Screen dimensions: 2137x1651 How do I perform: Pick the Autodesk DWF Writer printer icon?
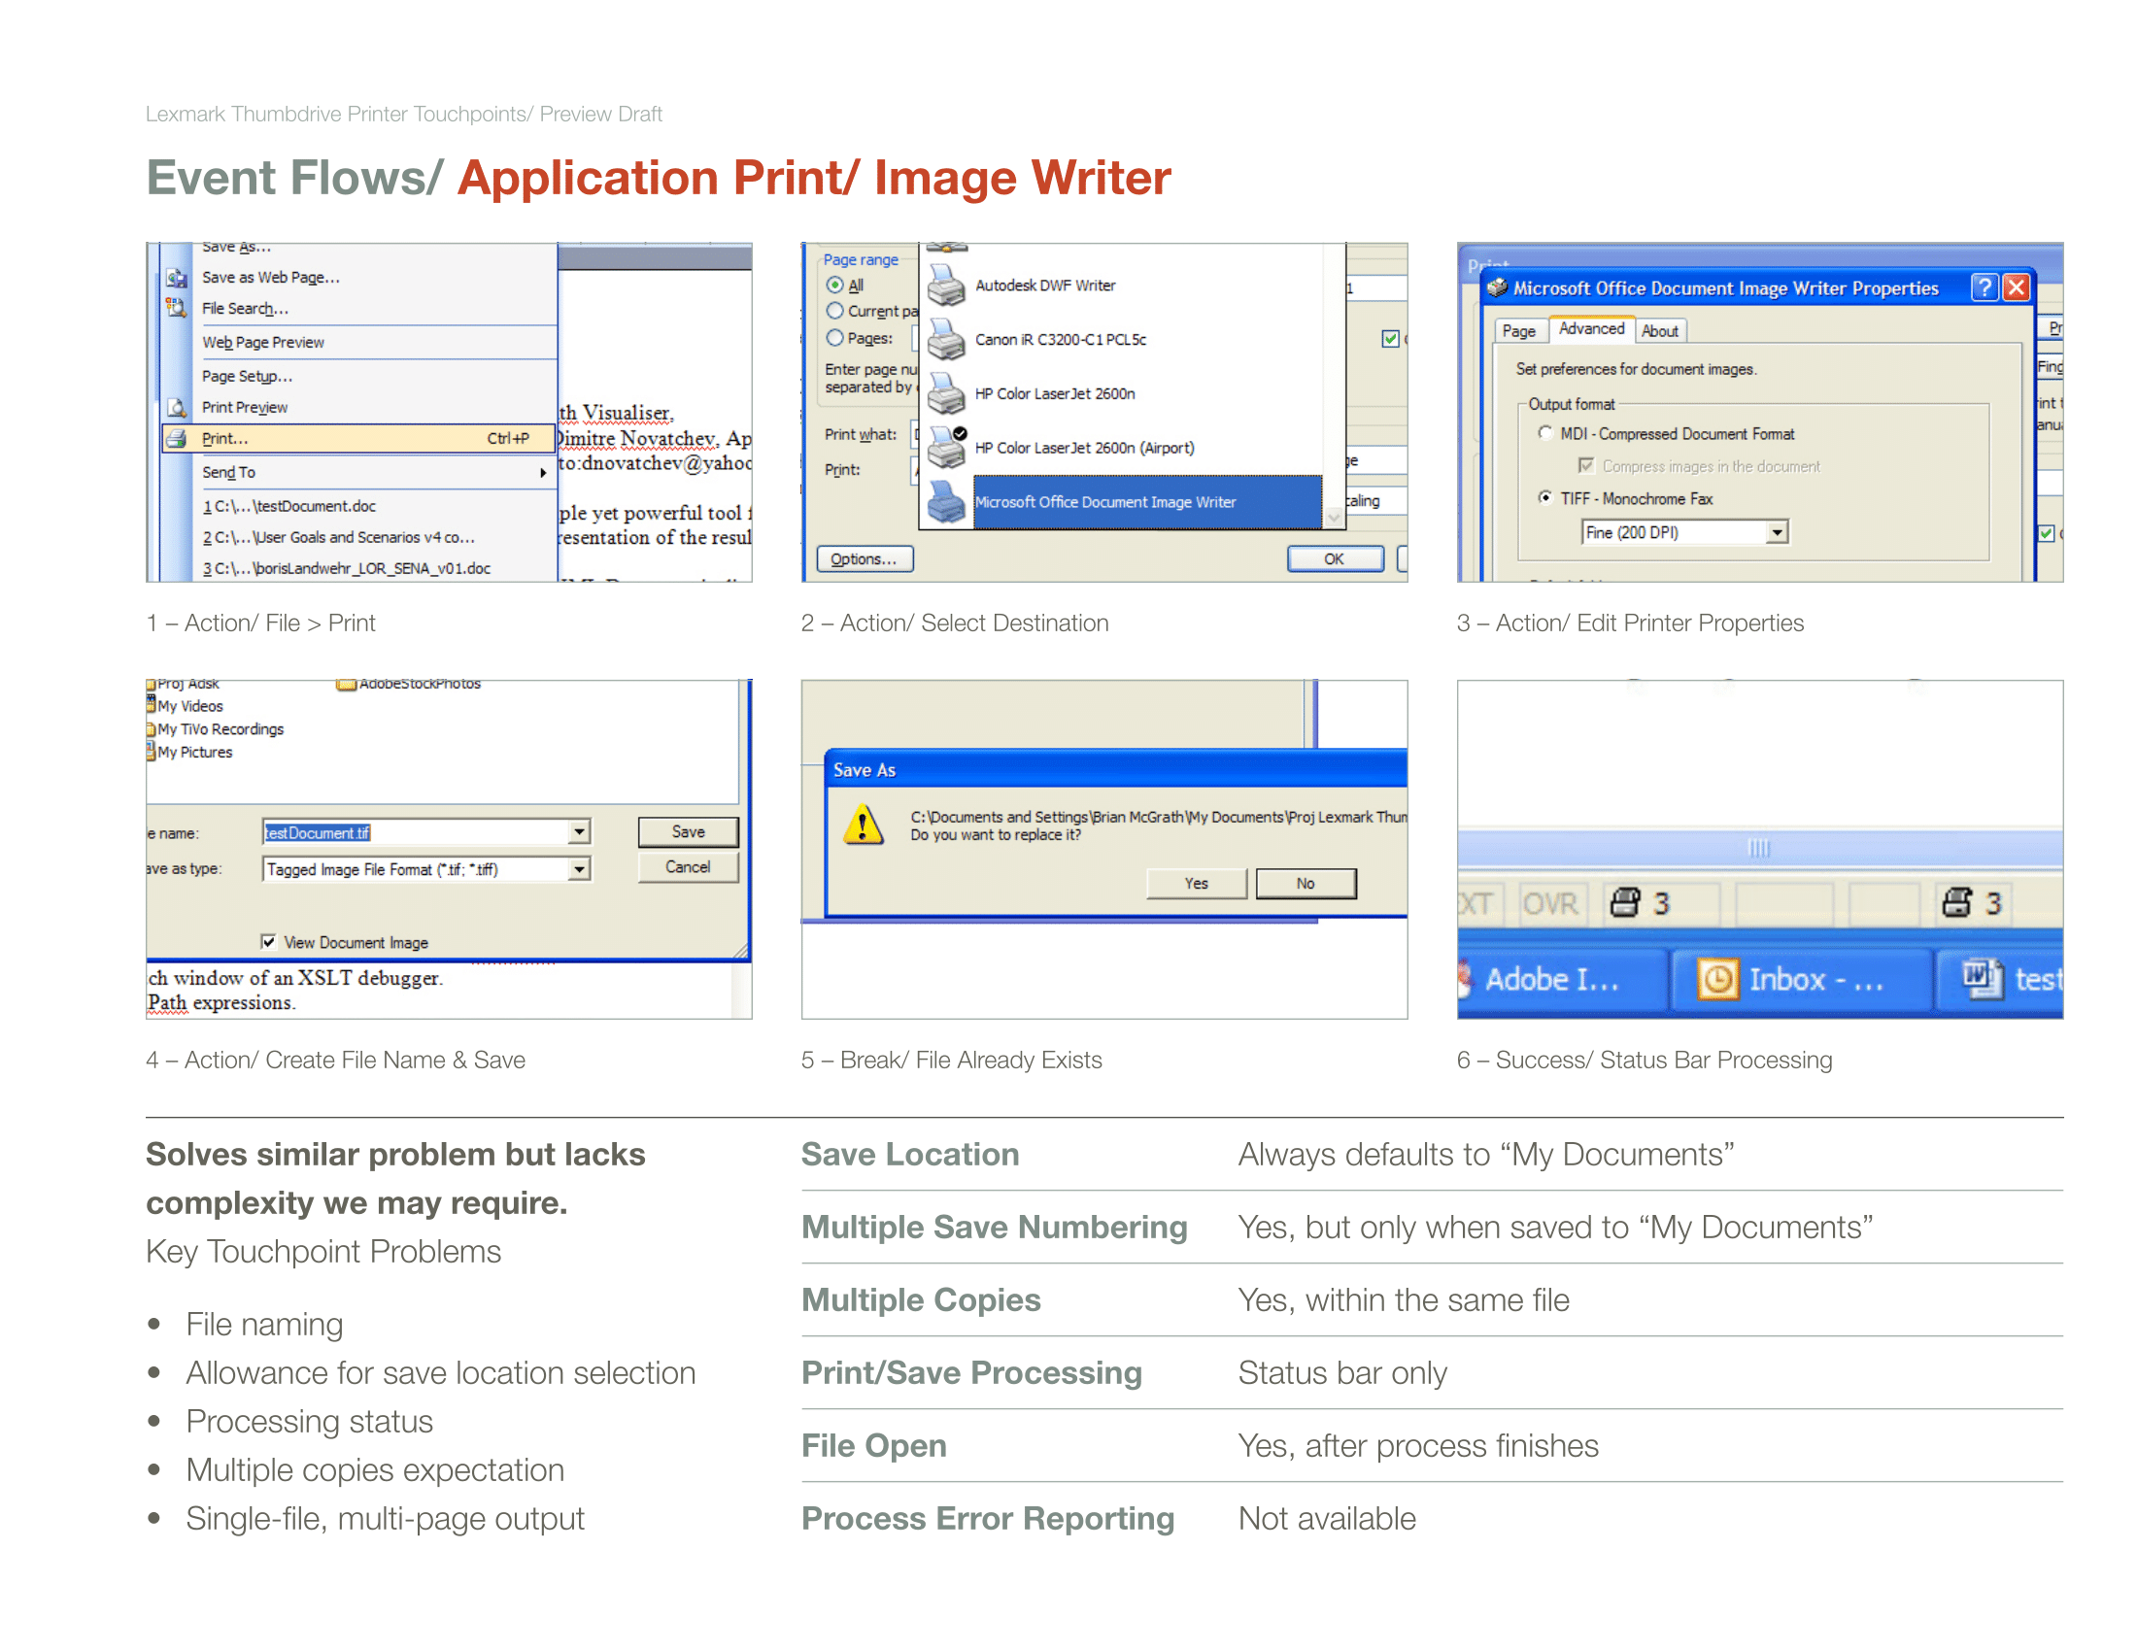pyautogui.click(x=946, y=286)
